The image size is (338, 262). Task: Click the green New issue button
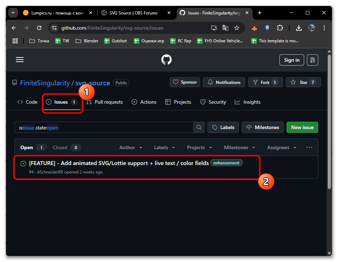(x=302, y=127)
